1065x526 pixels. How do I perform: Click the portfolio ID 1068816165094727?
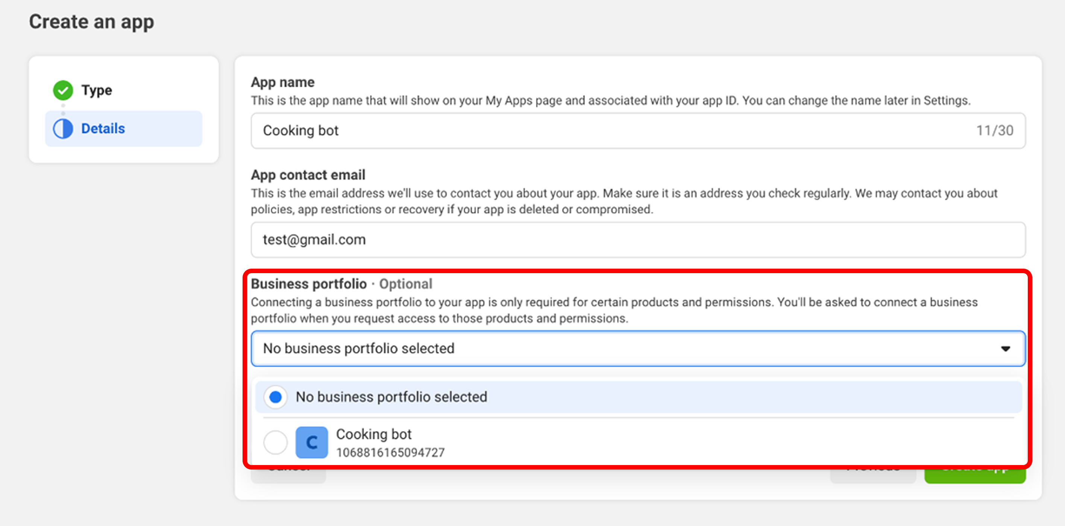(x=390, y=452)
